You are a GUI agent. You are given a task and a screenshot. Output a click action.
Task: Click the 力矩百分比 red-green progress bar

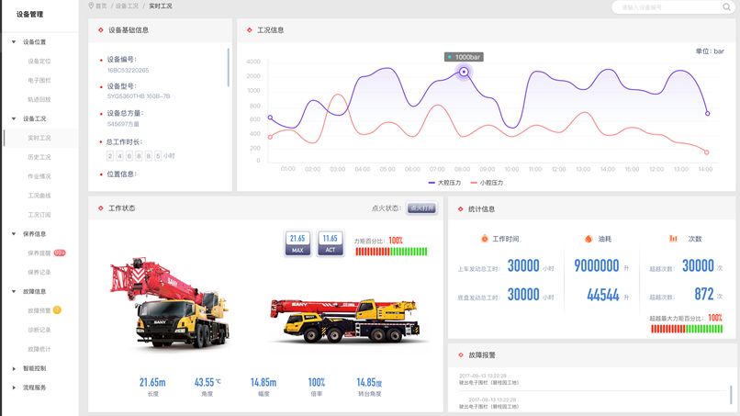point(391,251)
